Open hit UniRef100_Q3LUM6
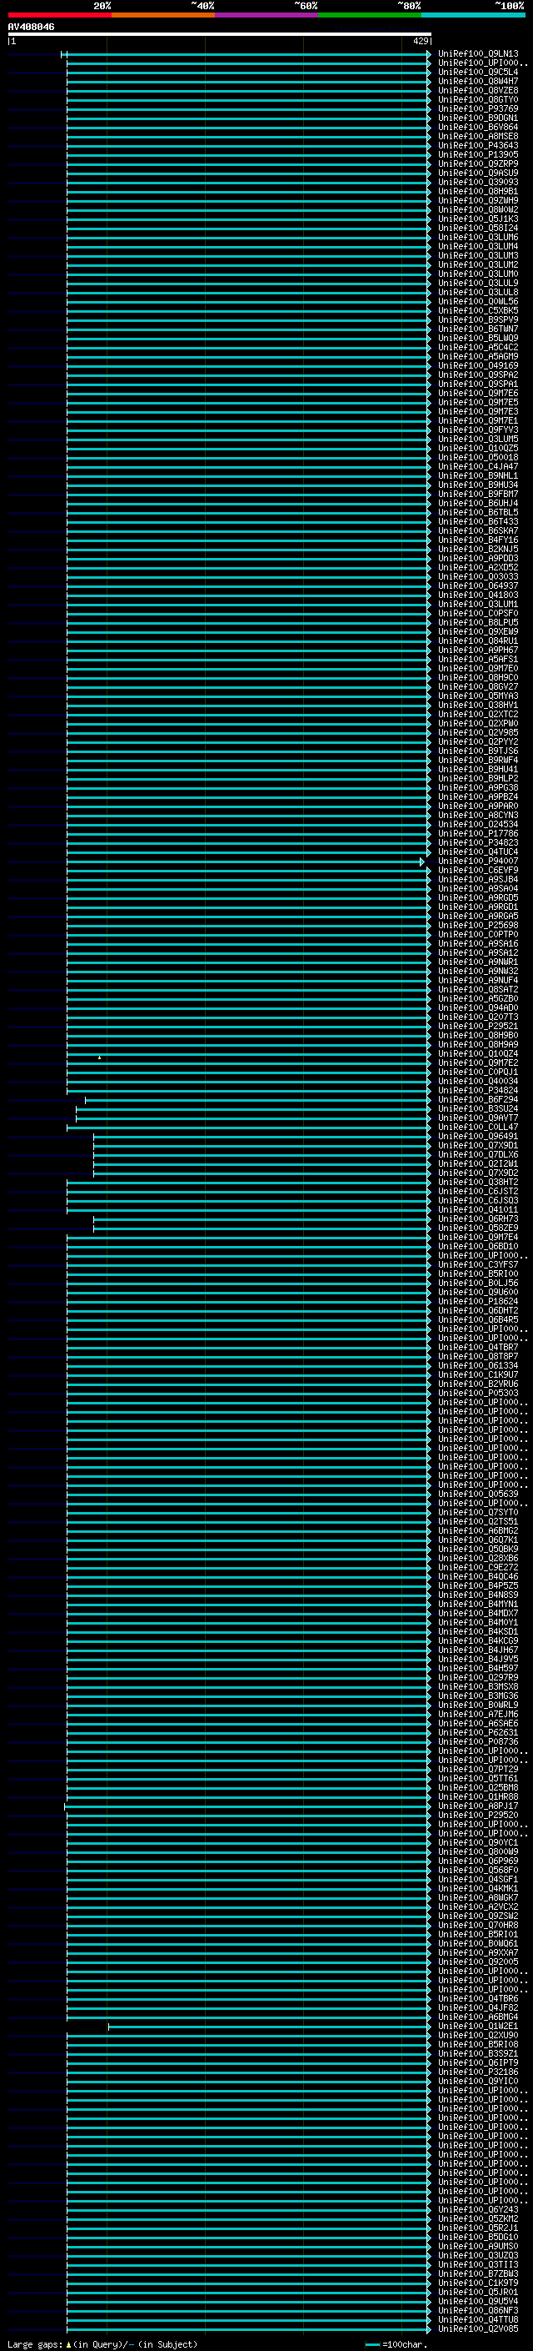This screenshot has height=2351, width=533. (x=478, y=238)
